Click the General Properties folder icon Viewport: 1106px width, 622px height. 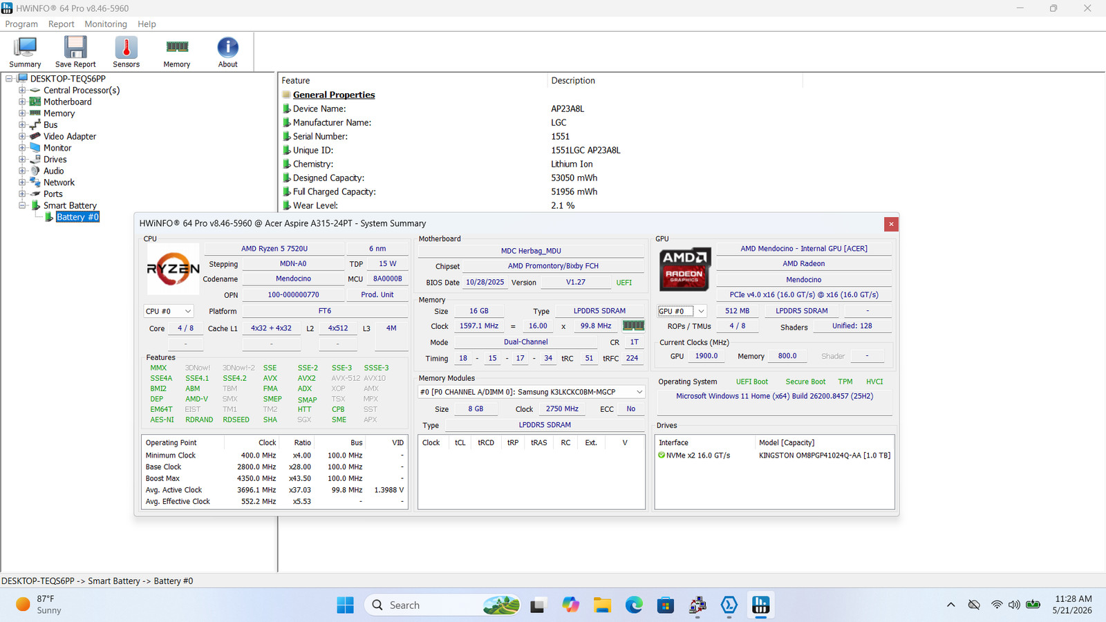pyautogui.click(x=286, y=95)
